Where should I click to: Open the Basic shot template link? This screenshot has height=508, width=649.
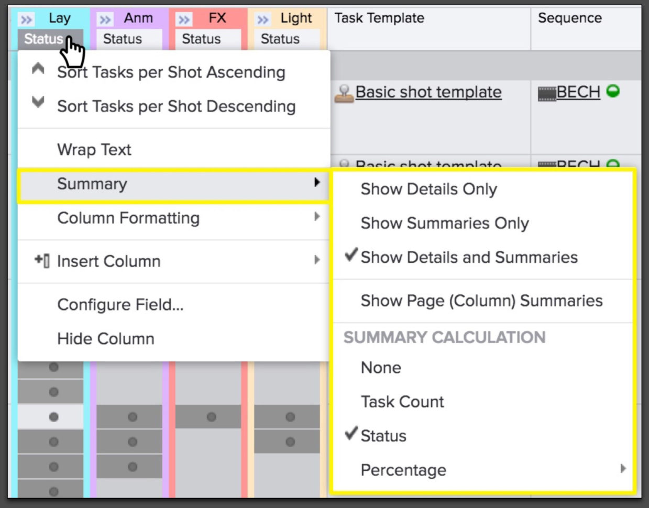pyautogui.click(x=428, y=92)
